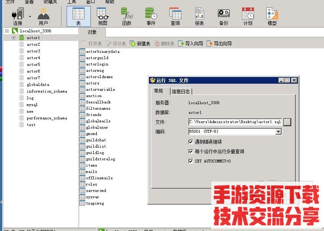Open the 用户 (User) manager icon
This screenshot has width=324, height=231.
point(43,16)
